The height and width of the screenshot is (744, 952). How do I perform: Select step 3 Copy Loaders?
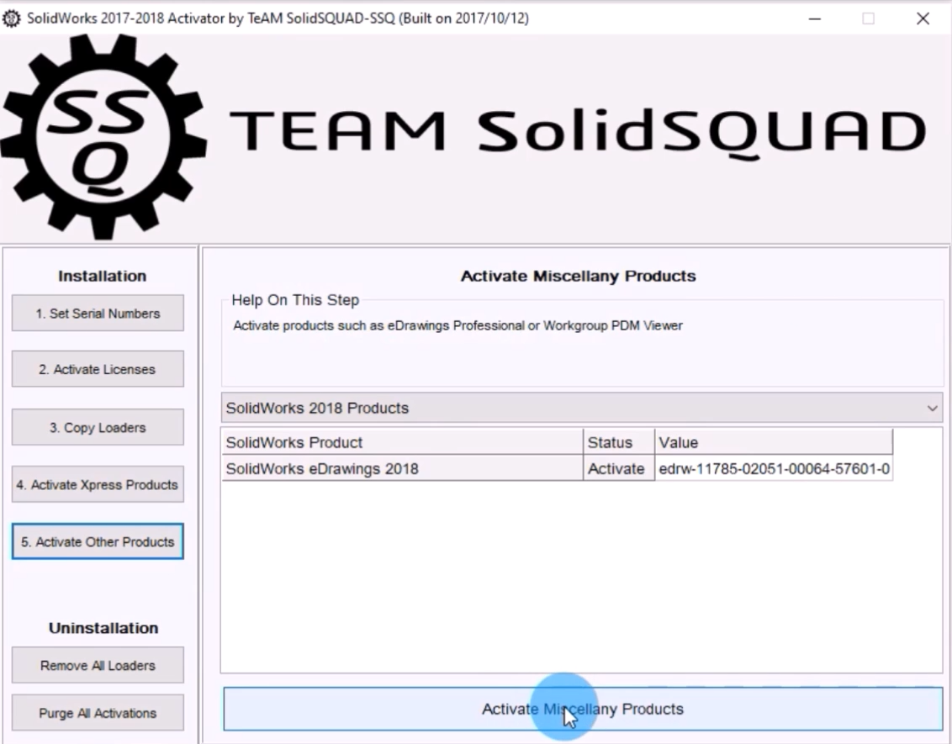(98, 428)
